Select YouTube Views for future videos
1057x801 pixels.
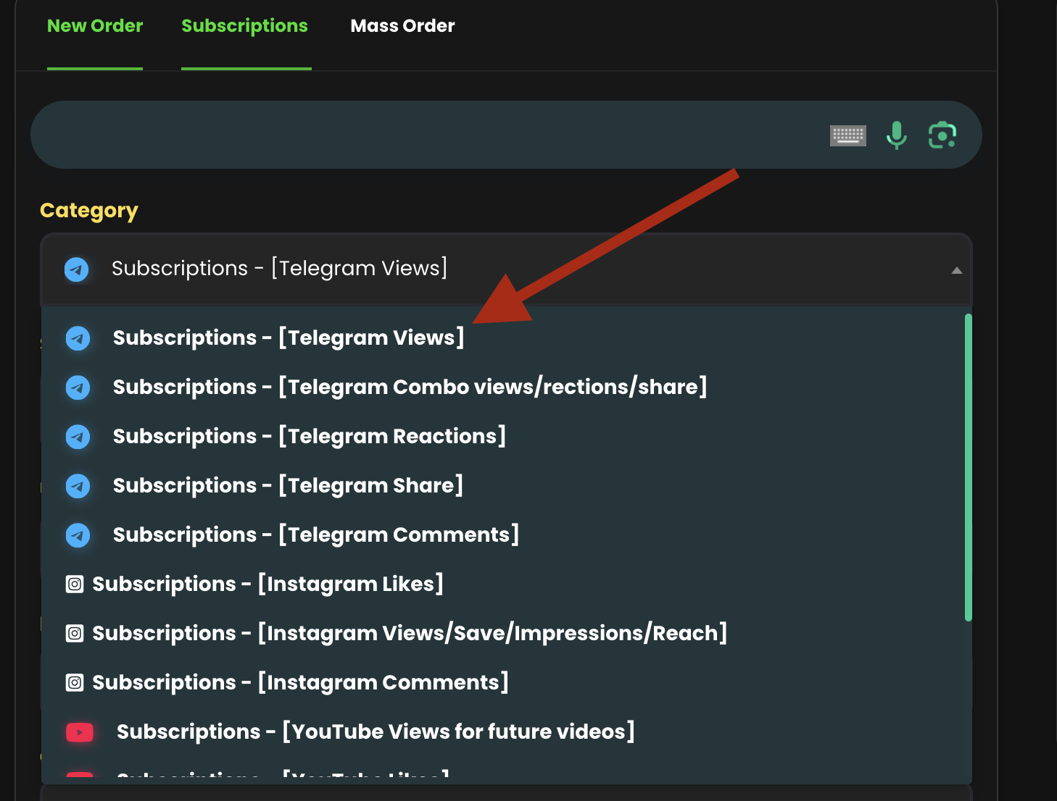click(376, 732)
